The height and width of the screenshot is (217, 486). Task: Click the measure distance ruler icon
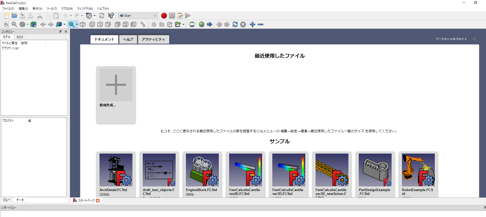pyautogui.click(x=143, y=24)
